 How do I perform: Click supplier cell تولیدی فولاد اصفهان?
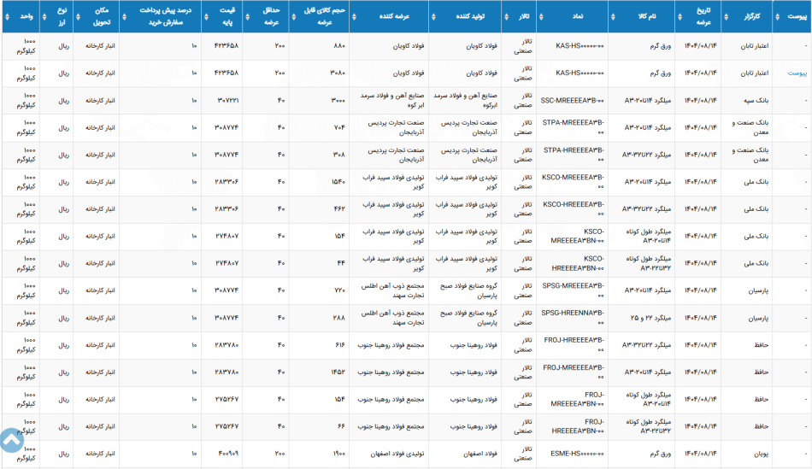click(397, 454)
